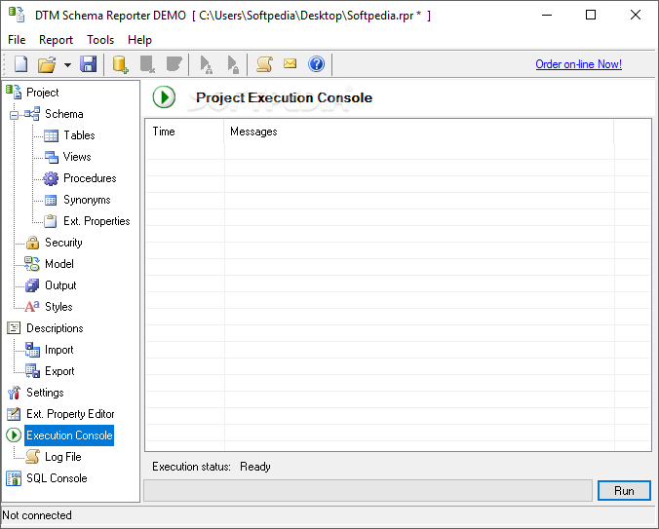Click the scroll log file toolbar icon

point(264,64)
